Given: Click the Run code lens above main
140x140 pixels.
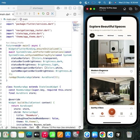Looking at the screenshot, I should pos(8,43).
